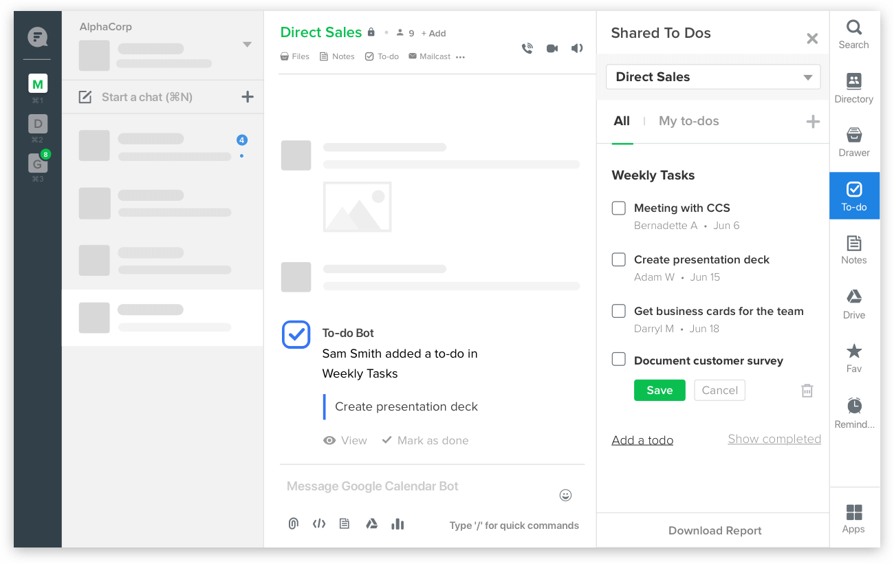Open the Direct Sales channel dropdown
The width and height of the screenshot is (894, 564).
click(x=713, y=77)
